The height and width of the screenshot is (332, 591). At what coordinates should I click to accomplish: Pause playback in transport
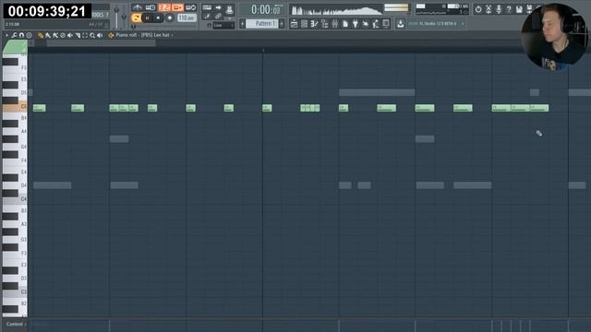click(x=148, y=18)
